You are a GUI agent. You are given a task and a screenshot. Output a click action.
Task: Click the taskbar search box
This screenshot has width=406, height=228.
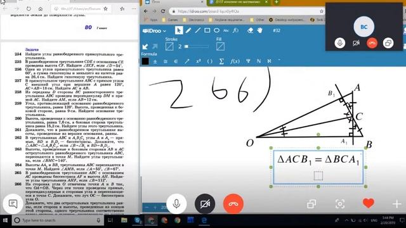click(x=58, y=220)
